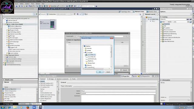Click the PLC_1 device block in network view
The height and width of the screenshot is (109, 194).
coord(48,24)
